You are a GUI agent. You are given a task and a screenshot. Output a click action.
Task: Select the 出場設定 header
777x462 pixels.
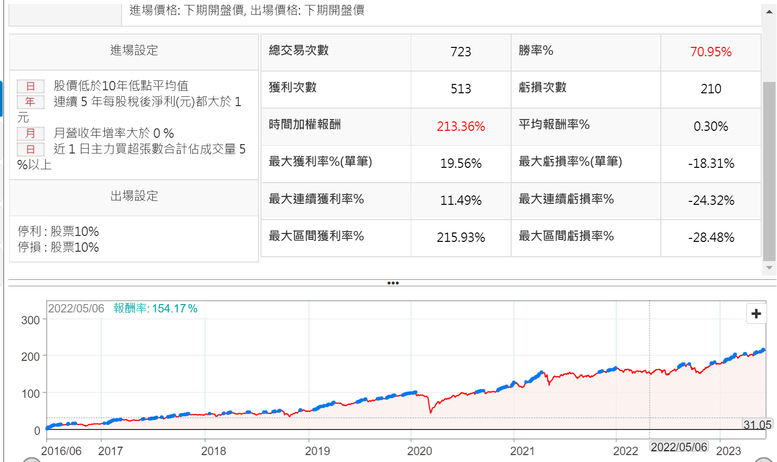pyautogui.click(x=134, y=196)
